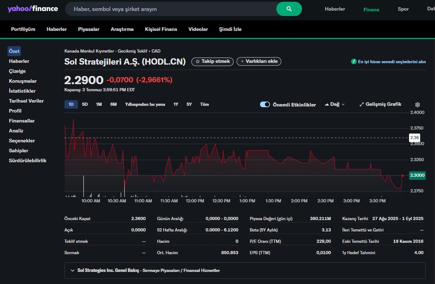Click the price change -0,0700 (-2,9661%)
The image size is (435, 284).
139,80
